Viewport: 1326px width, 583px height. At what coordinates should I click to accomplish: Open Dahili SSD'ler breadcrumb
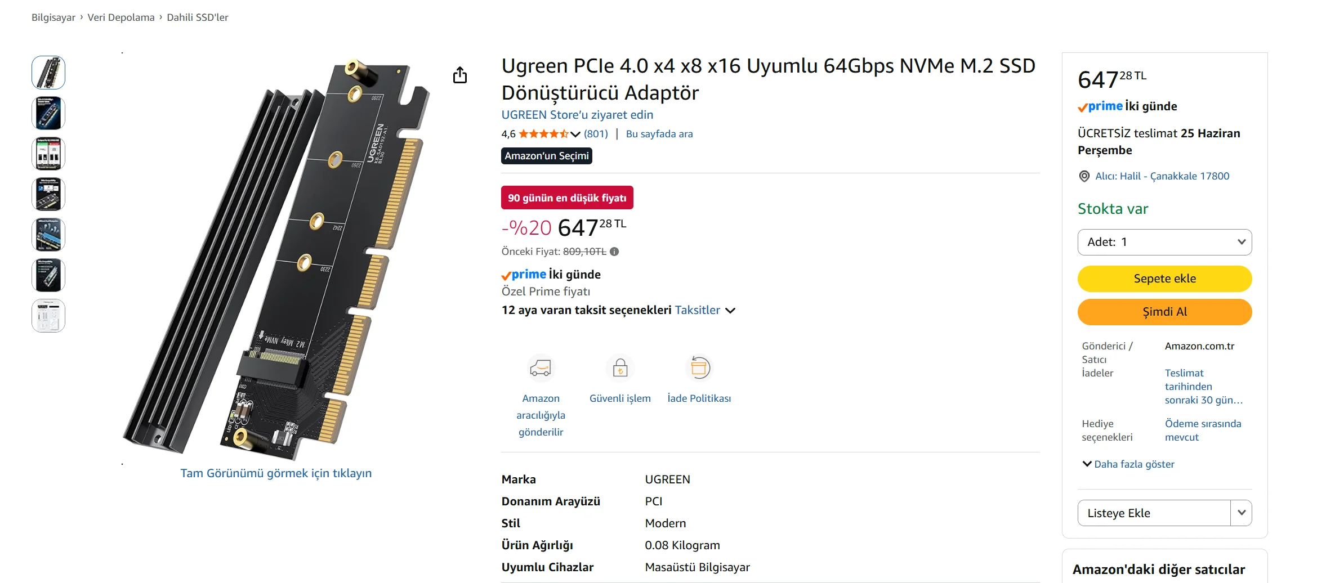pos(198,17)
